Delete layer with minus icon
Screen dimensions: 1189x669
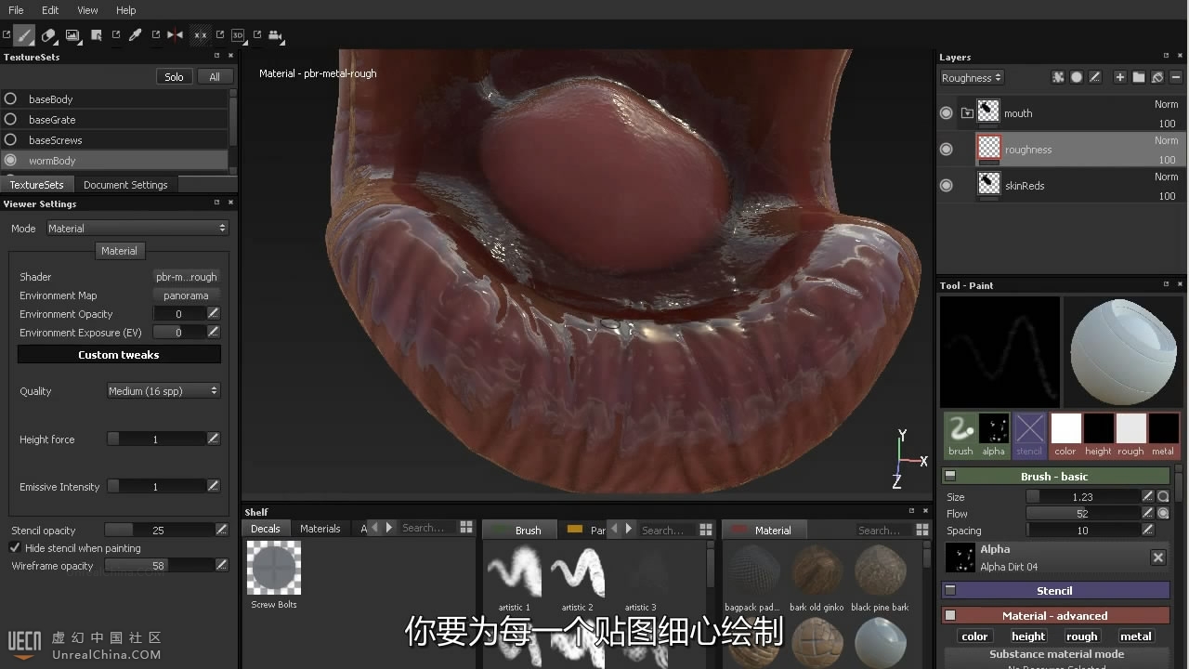point(1175,77)
